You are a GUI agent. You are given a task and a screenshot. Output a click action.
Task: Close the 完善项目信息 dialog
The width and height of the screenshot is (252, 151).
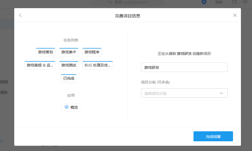point(235,15)
